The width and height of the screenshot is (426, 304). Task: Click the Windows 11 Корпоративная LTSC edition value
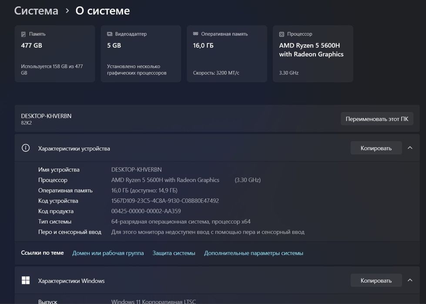coord(154,301)
